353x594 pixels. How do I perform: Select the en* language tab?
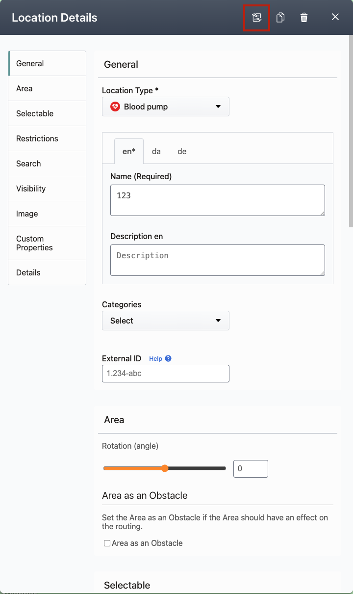[129, 151]
